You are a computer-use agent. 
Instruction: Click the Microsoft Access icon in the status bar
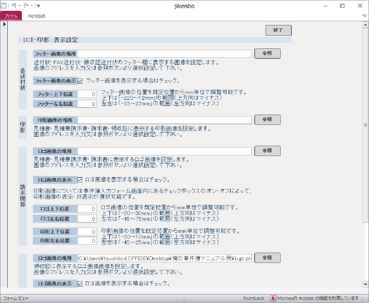point(273,298)
